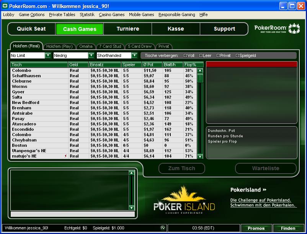Toggle the hide Privat tables checkbox
The height and width of the screenshot is (234, 307).
[x=218, y=55]
